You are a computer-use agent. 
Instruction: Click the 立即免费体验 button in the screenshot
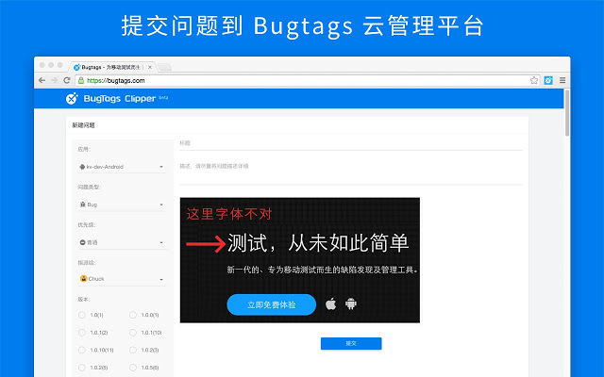pos(272,304)
